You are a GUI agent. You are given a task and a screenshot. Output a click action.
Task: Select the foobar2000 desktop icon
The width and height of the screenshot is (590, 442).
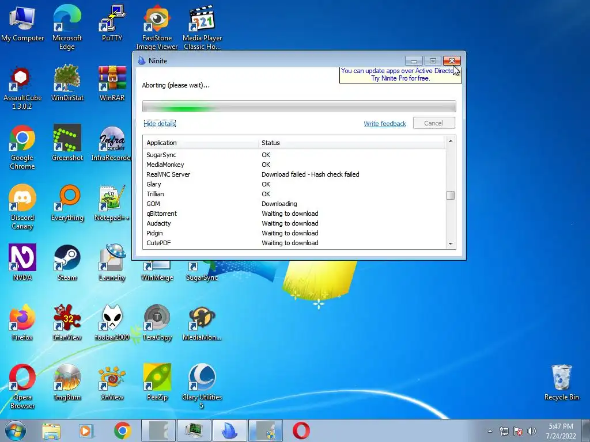coord(112,322)
